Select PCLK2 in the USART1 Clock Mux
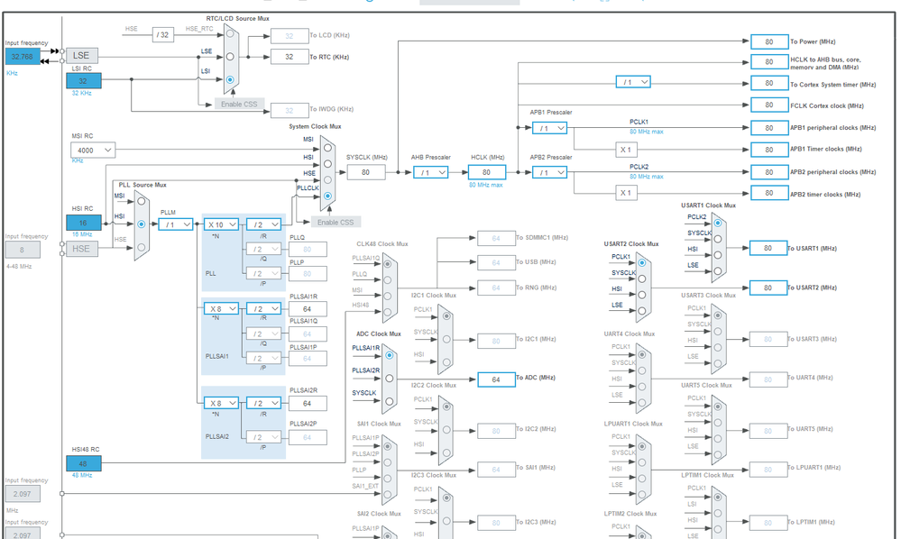This screenshot has height=539, width=901. coord(718,223)
